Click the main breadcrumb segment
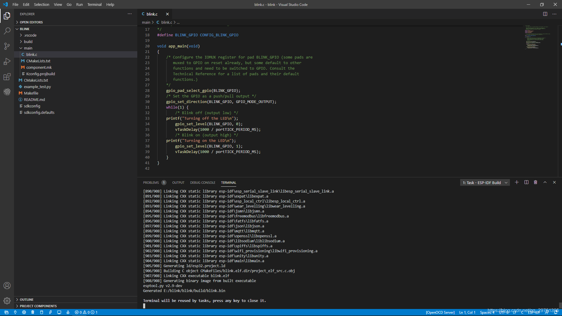This screenshot has width=562, height=316. tap(146, 22)
